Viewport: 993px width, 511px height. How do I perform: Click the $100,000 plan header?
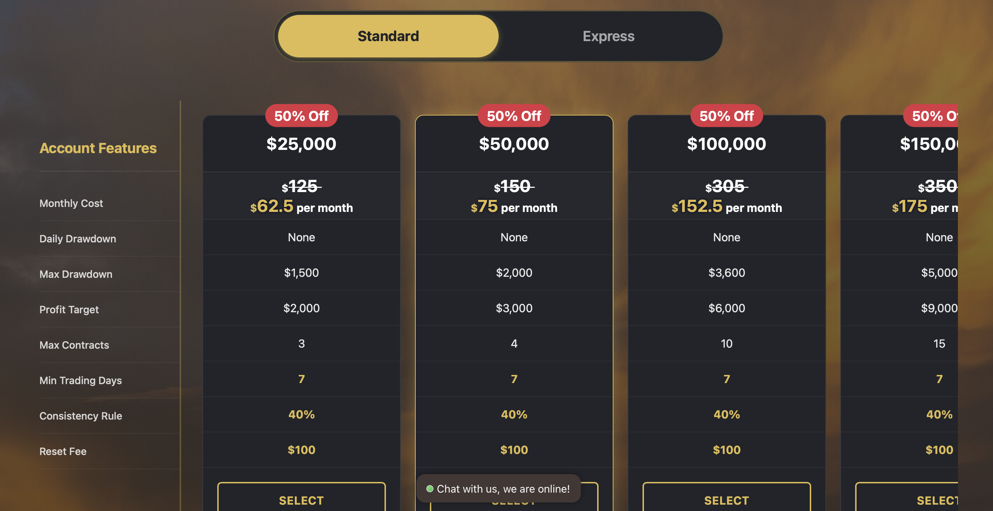pyautogui.click(x=726, y=144)
